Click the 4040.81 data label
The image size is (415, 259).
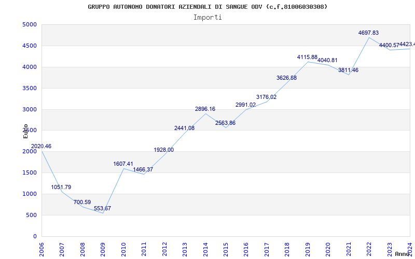[x=327, y=60]
